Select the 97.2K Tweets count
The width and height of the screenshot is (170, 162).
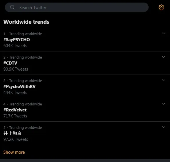tap(16, 139)
